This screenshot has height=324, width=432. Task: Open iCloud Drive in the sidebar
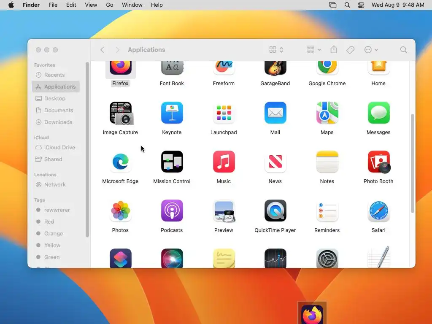56,148
